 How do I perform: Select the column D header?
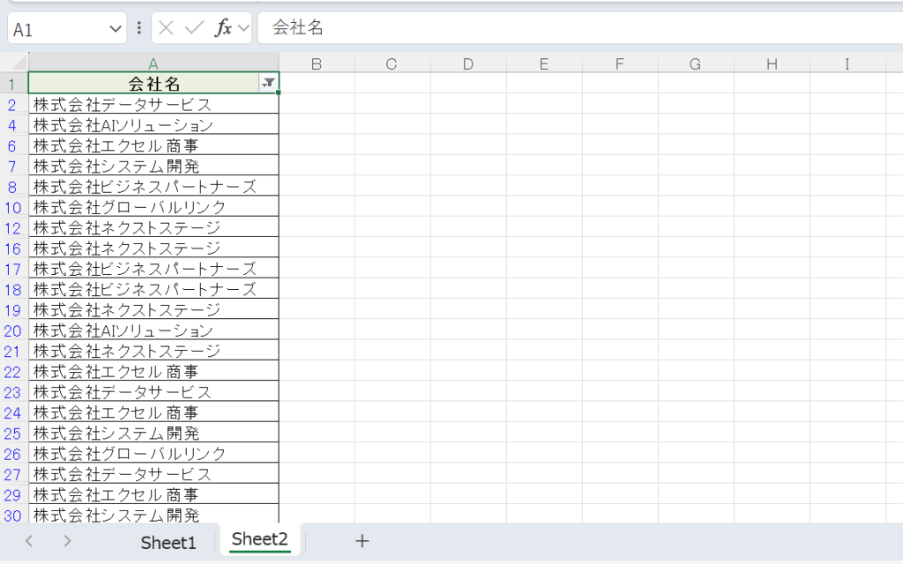467,63
